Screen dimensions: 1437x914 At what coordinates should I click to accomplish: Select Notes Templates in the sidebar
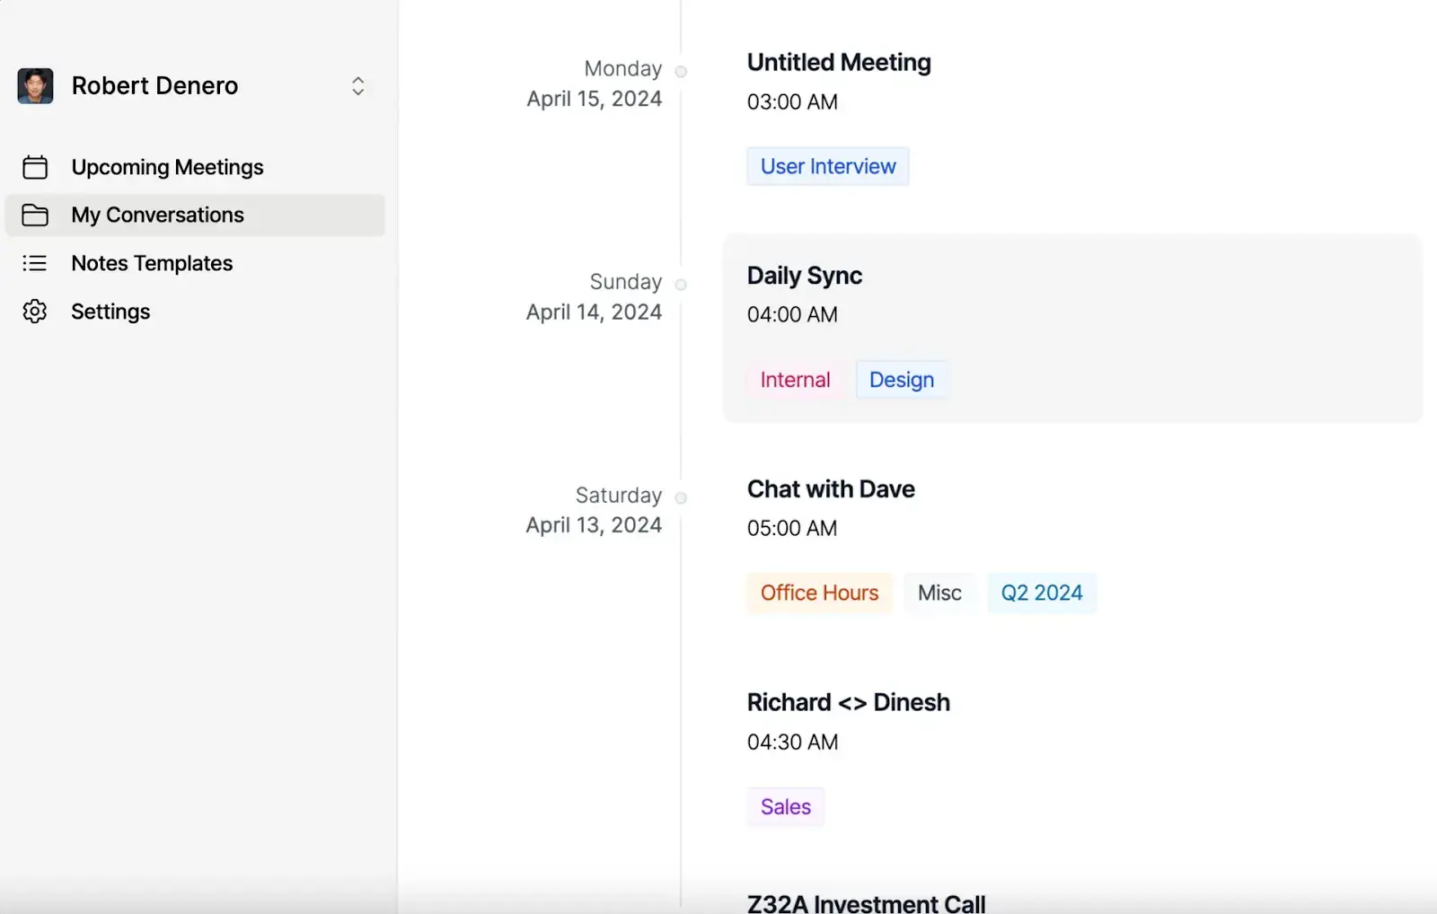point(152,263)
